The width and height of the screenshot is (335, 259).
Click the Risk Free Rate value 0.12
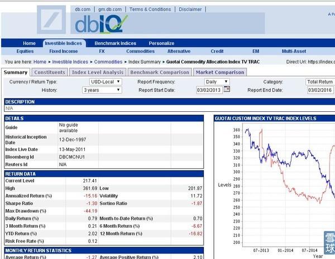pyautogui.click(x=93, y=241)
